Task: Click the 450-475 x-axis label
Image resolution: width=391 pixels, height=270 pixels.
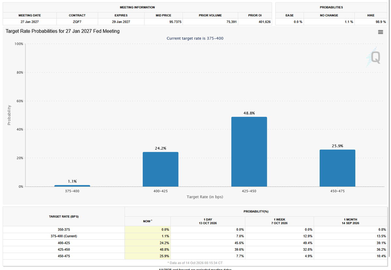Action: click(x=338, y=191)
